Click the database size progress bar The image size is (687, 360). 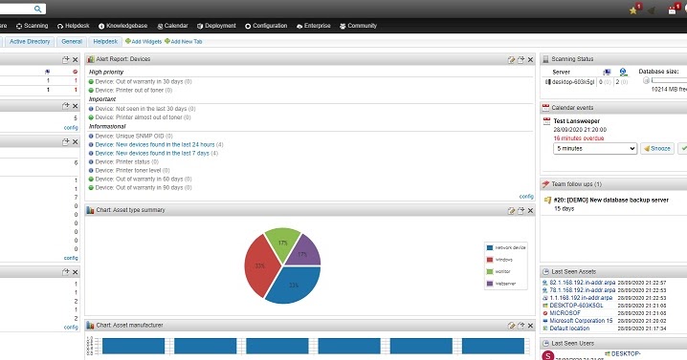[x=669, y=80]
